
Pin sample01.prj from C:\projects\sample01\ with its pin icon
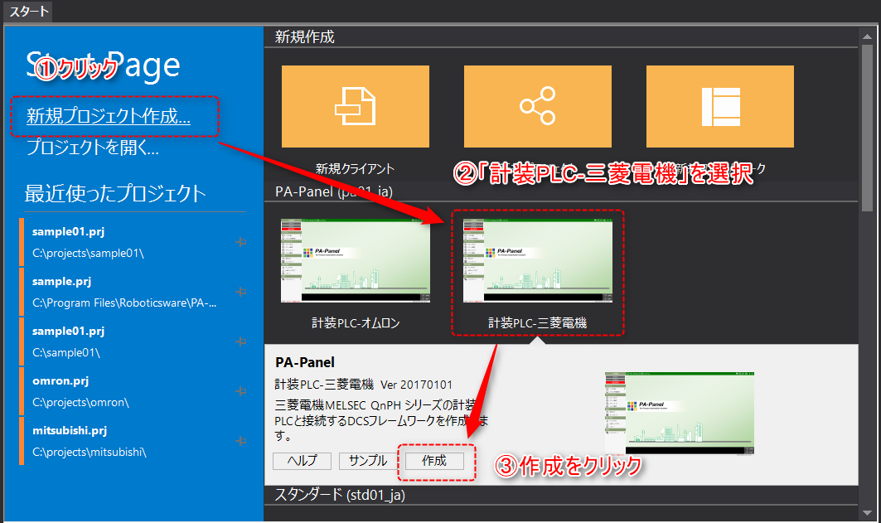pos(241,242)
